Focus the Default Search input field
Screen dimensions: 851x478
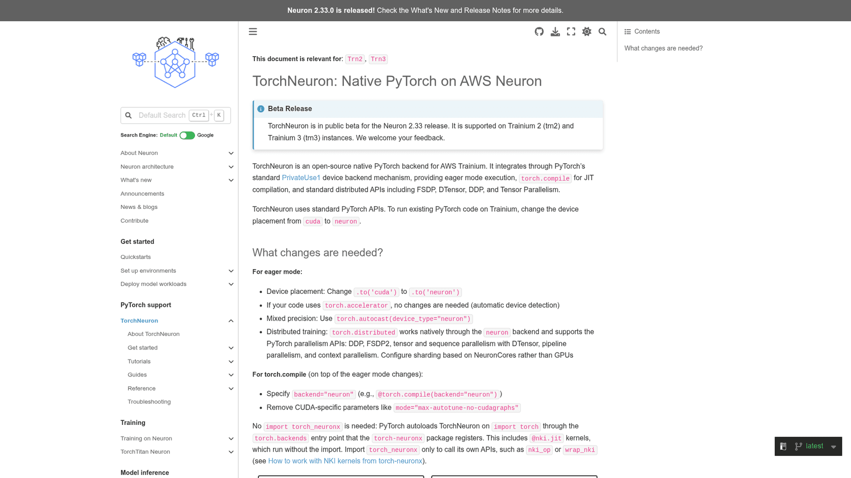175,115
